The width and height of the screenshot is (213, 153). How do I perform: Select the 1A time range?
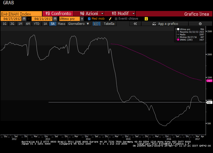coord(45,24)
